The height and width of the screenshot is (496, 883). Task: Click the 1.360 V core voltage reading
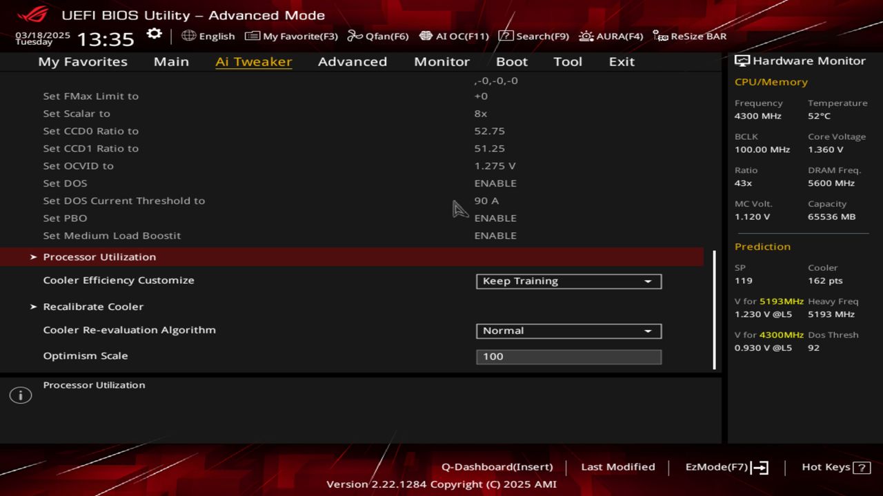826,149
